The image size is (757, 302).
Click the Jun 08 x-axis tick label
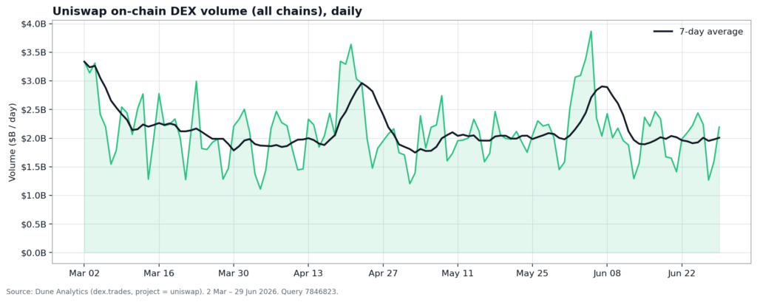pos(607,273)
